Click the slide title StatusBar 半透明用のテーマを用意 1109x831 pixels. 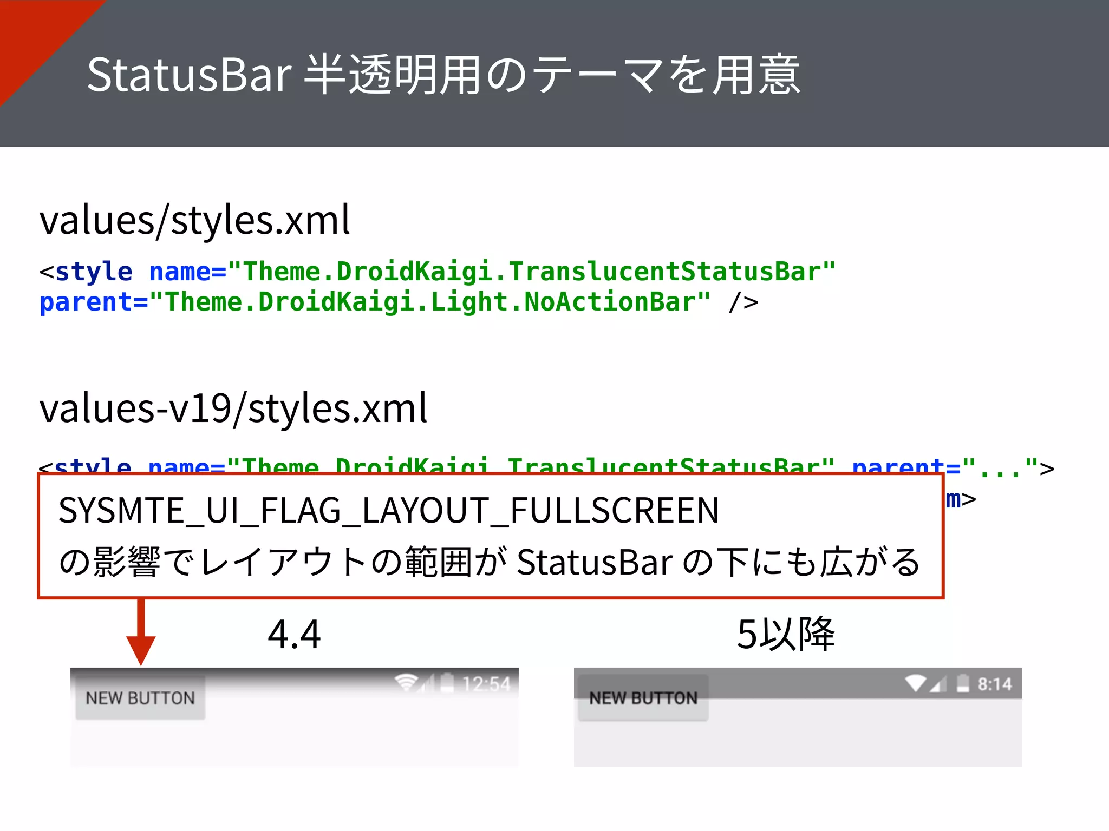443,75
